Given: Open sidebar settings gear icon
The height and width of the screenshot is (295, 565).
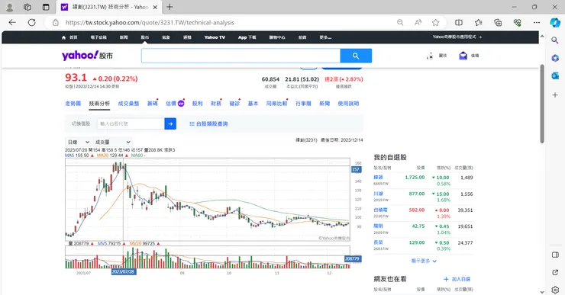Looking at the screenshot, I should 555,290.
